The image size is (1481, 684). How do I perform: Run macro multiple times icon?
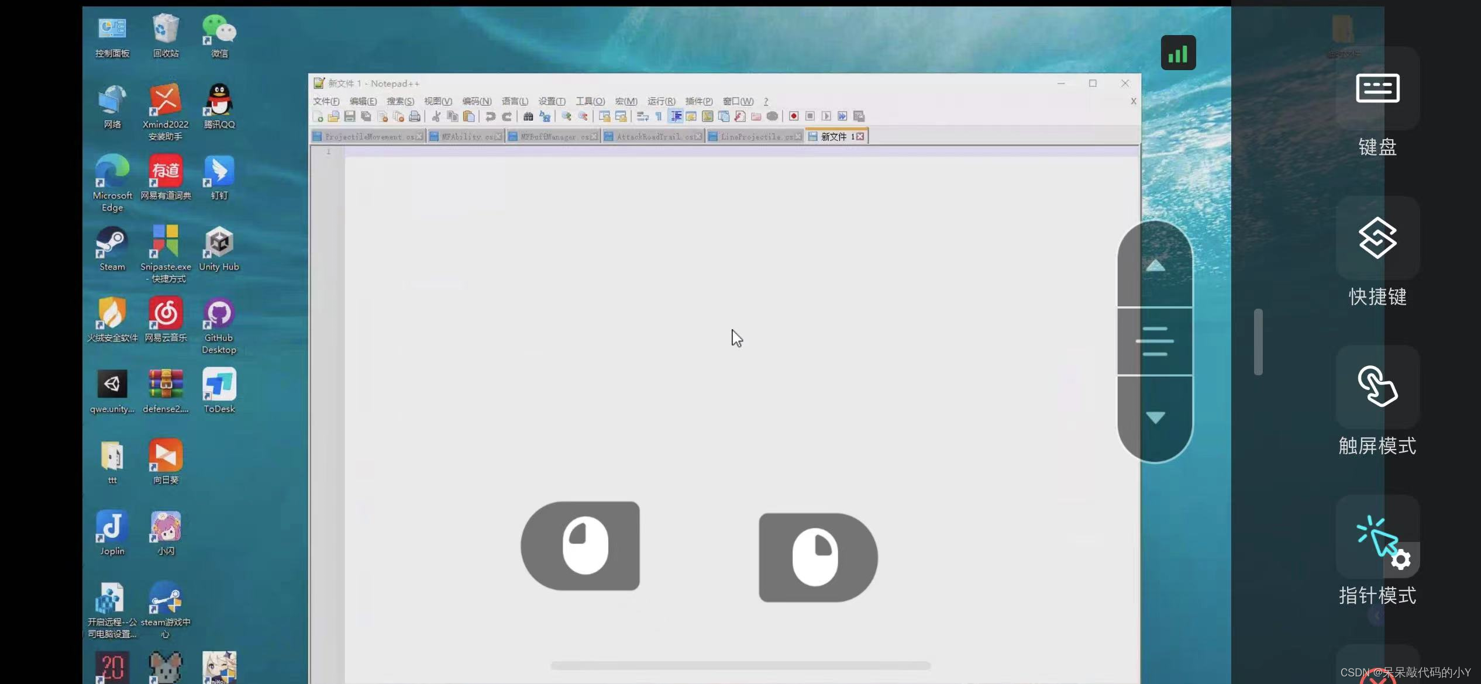pyautogui.click(x=842, y=116)
